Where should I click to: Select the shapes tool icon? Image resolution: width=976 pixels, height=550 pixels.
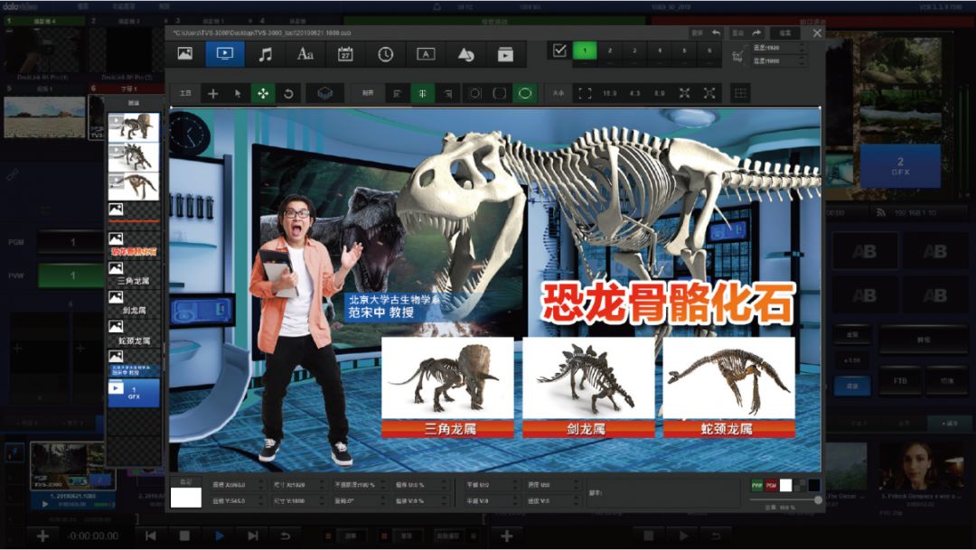coord(465,54)
